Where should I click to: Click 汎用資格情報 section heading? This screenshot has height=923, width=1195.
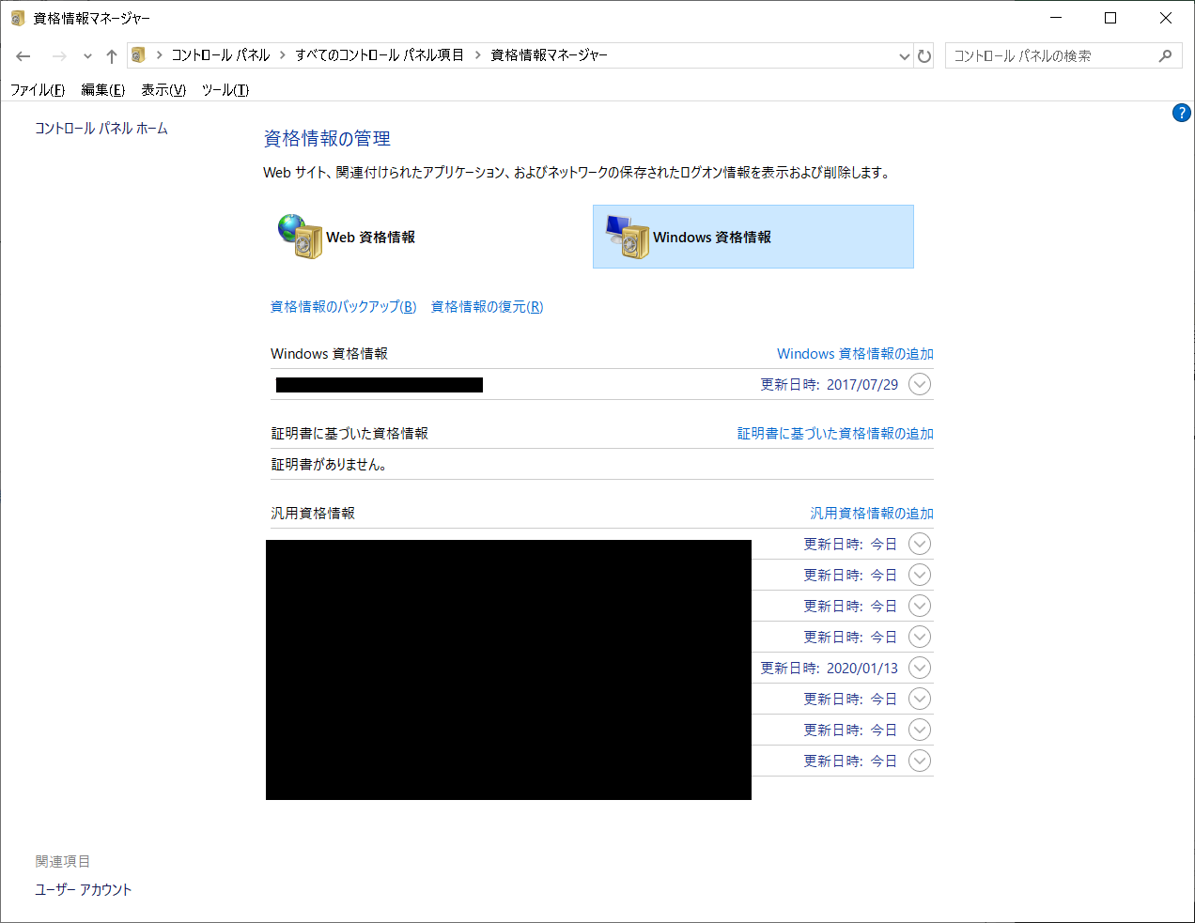313,514
